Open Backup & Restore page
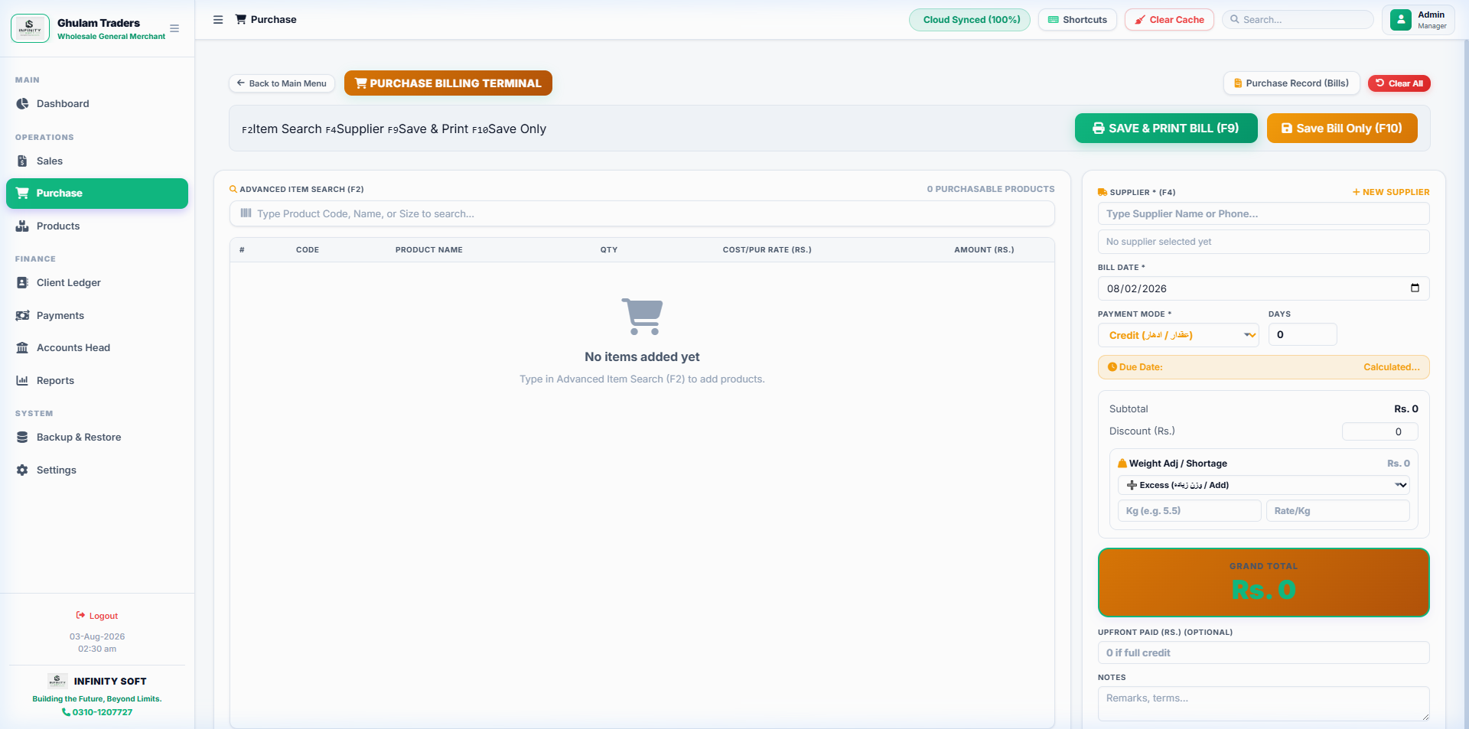1469x729 pixels. click(97, 438)
